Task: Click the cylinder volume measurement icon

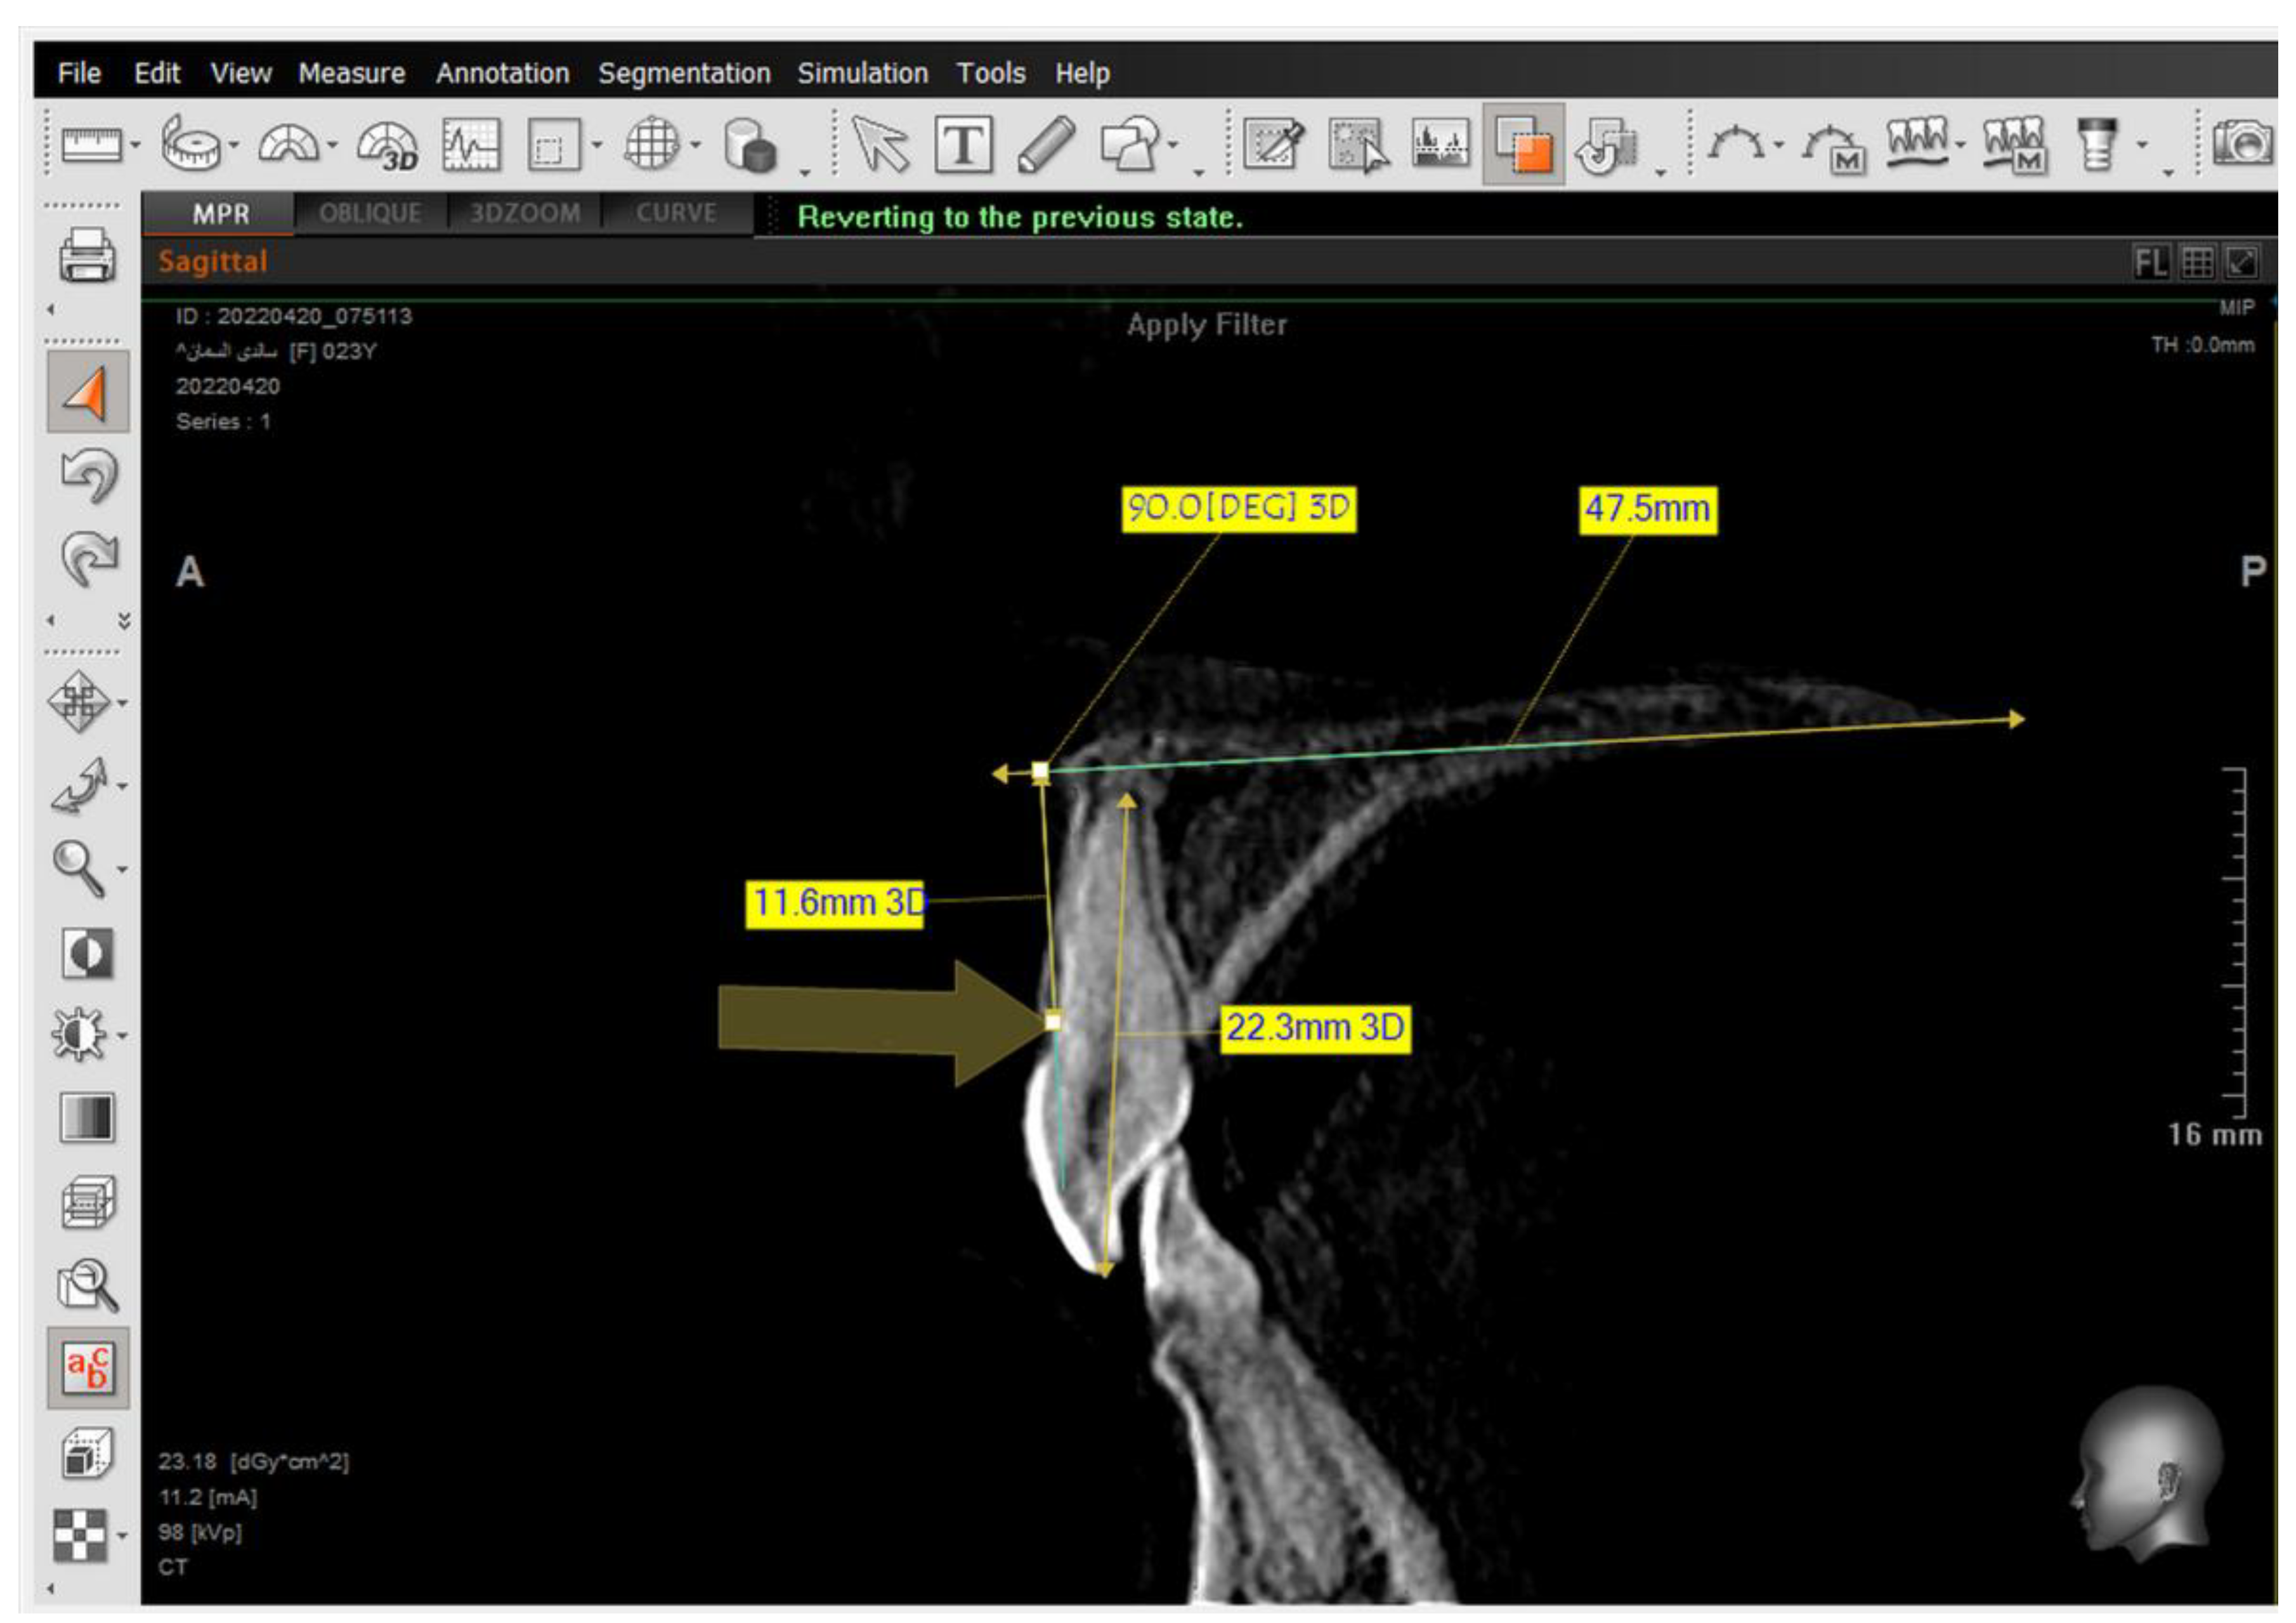Action: pyautogui.click(x=750, y=146)
